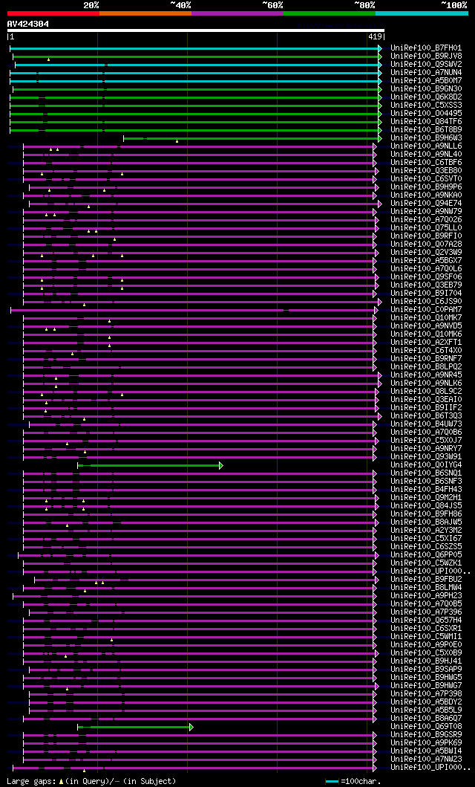
Task: Click the green arrowhead ending Q0IYG4's bar
Action: 221,465
